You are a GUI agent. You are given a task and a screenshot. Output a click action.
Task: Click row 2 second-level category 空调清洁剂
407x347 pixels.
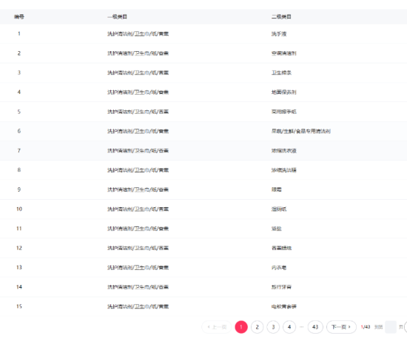click(x=283, y=53)
